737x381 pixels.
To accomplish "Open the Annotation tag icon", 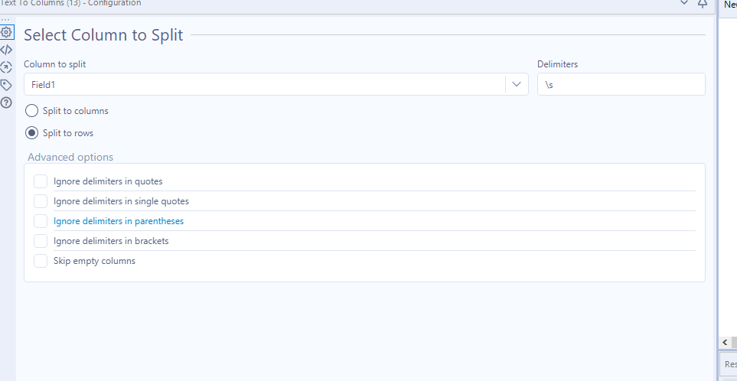I will pos(7,85).
